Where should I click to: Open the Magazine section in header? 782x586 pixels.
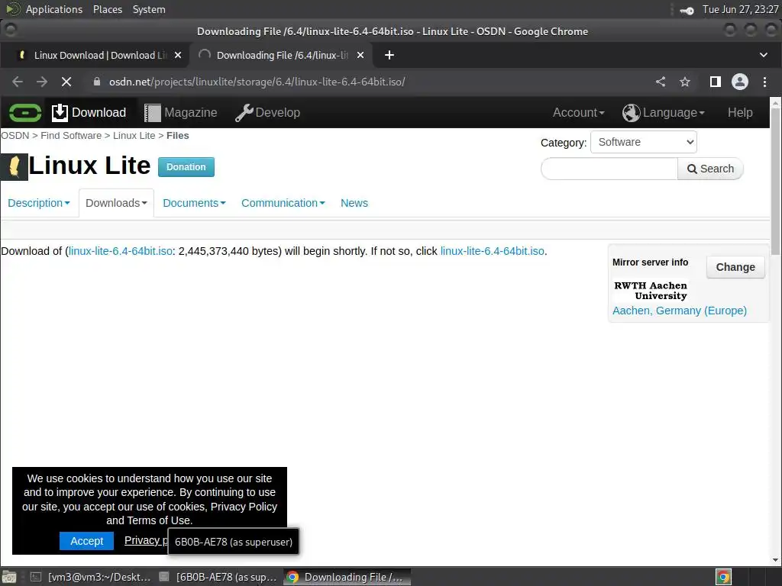(180, 113)
